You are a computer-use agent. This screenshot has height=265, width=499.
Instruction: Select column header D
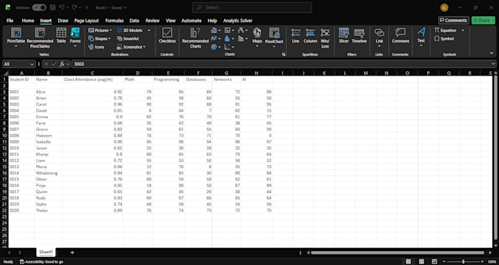(137, 73)
